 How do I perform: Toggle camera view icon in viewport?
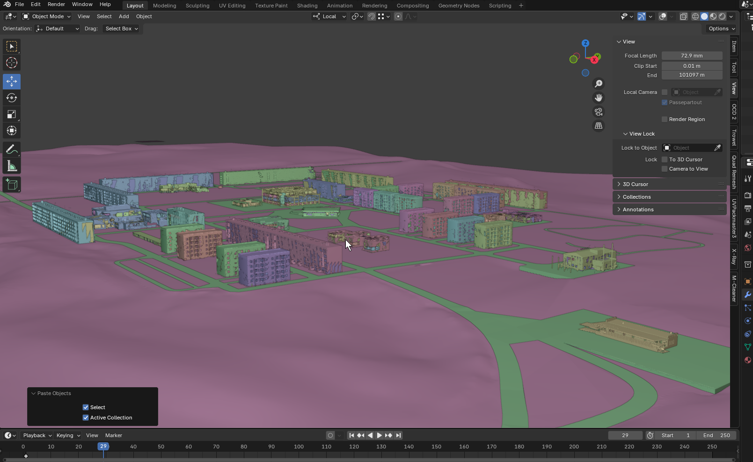tap(599, 112)
